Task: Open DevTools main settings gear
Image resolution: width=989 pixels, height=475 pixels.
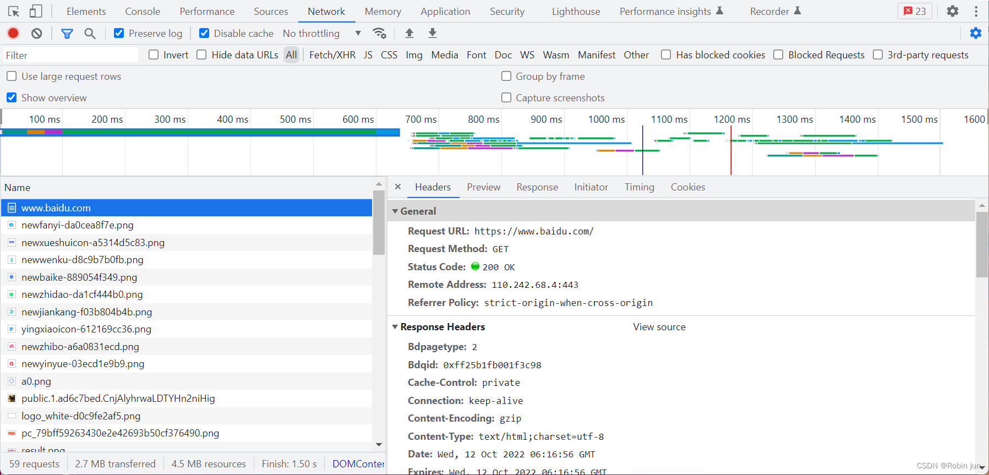Action: 953,11
